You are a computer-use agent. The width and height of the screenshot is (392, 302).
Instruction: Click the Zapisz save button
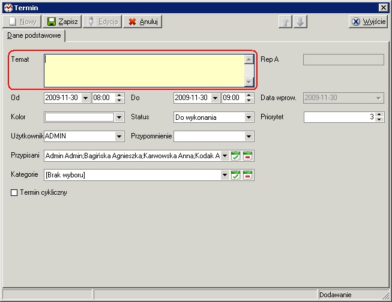(63, 22)
